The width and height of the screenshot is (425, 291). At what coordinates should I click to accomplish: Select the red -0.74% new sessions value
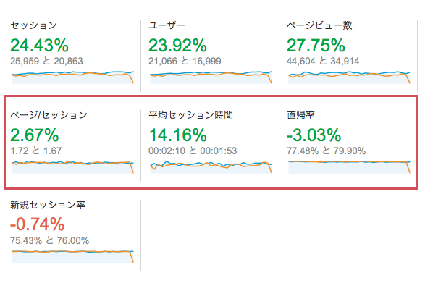pos(38,224)
